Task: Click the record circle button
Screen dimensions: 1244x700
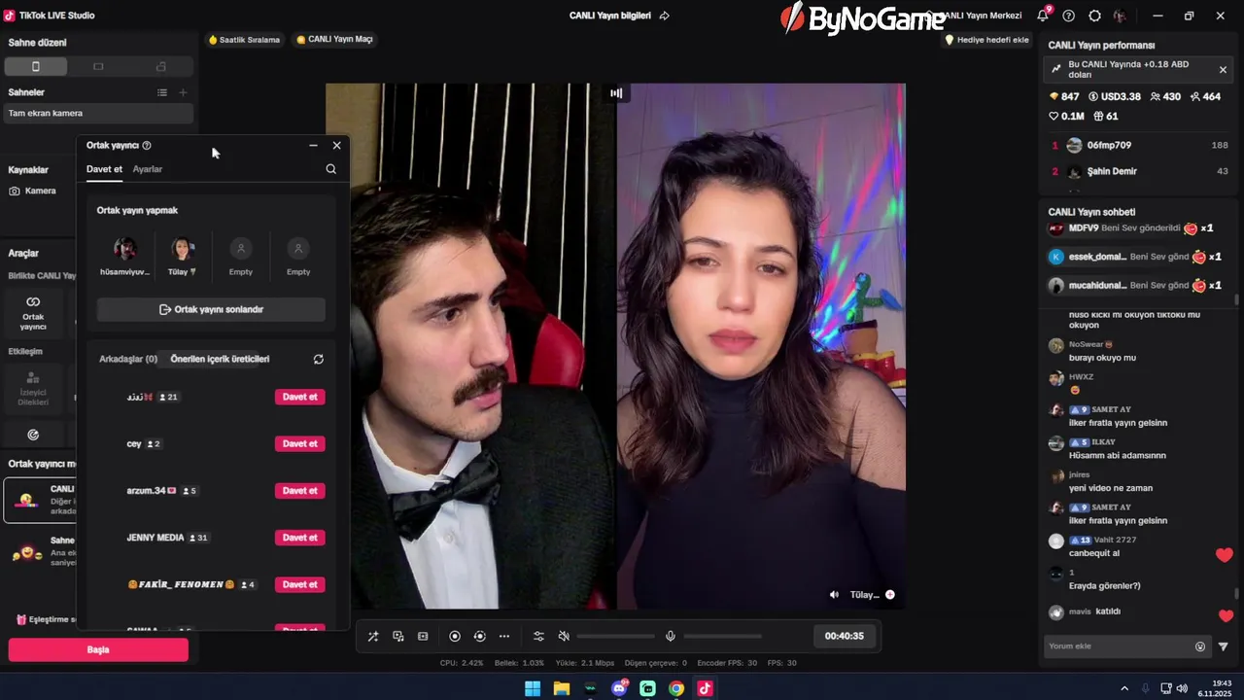Action: [455, 636]
